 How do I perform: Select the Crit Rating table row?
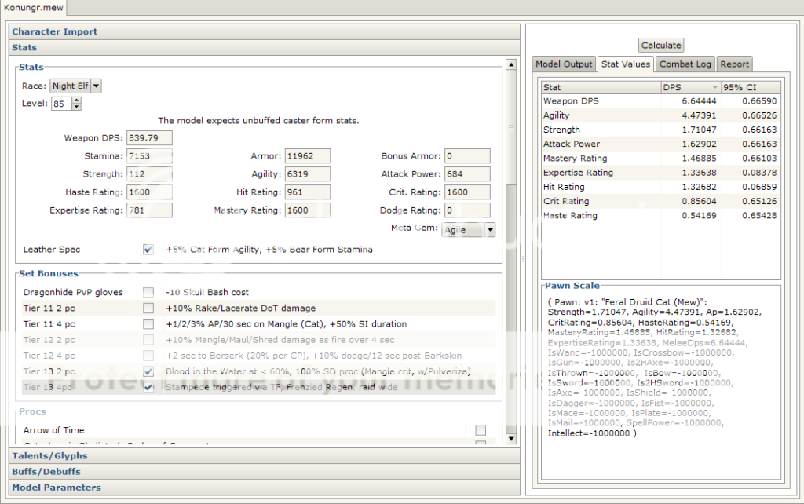click(x=661, y=202)
